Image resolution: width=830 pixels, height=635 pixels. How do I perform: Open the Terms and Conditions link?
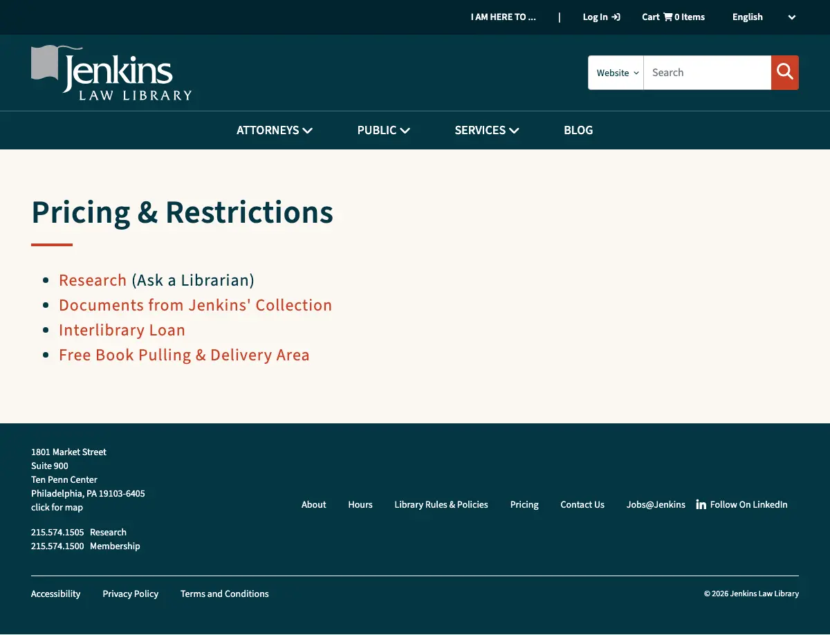coord(225,593)
